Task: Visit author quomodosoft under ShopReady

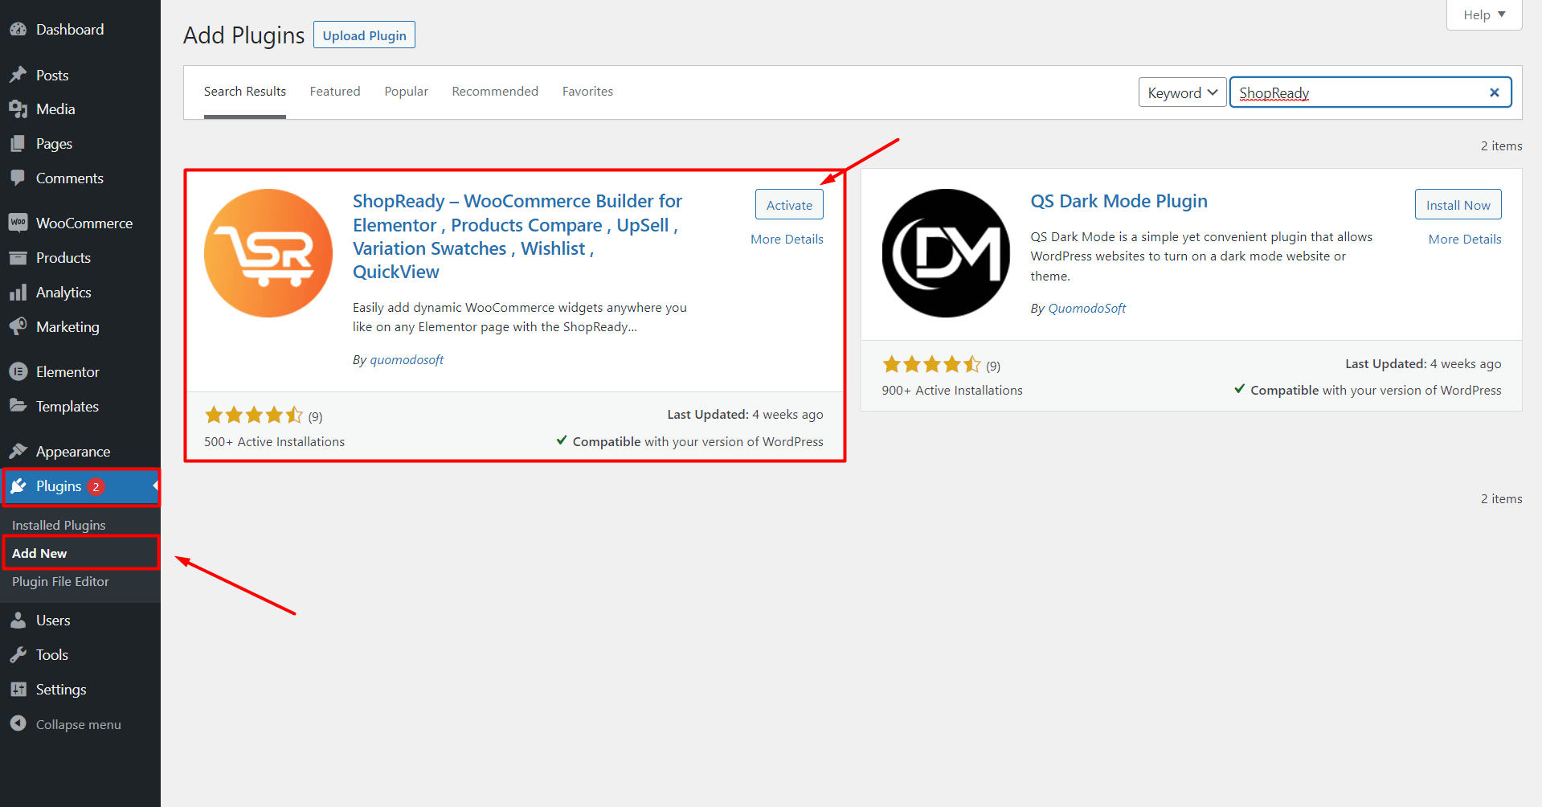Action: [407, 360]
